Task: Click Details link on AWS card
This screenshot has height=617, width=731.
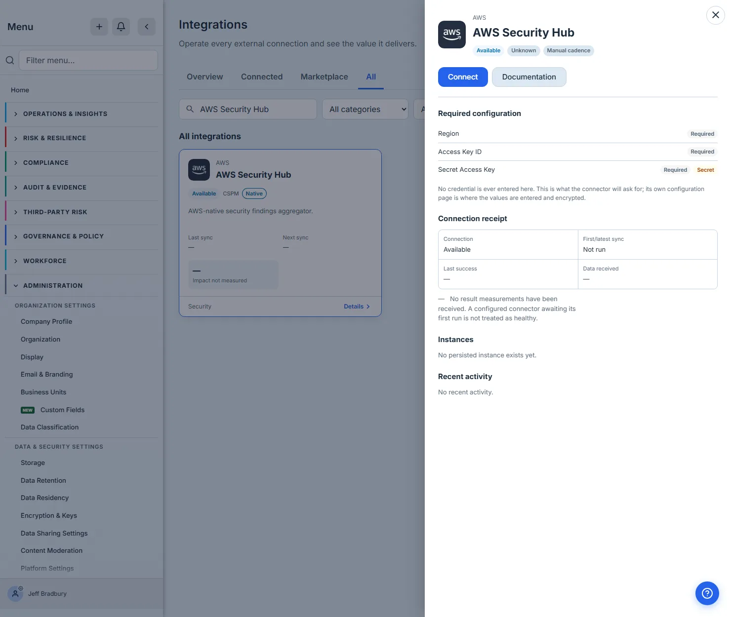Action: pyautogui.click(x=357, y=307)
